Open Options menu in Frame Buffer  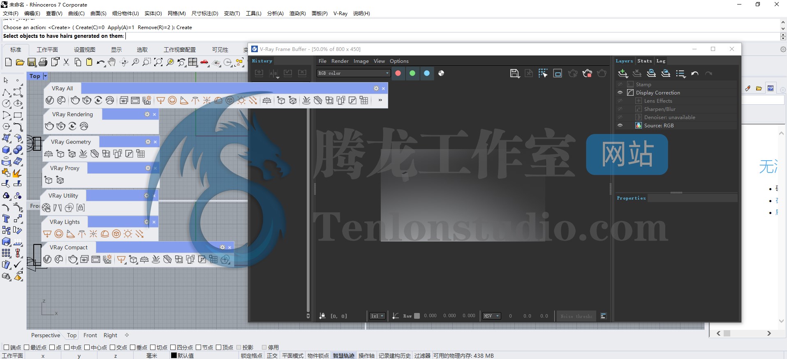tap(399, 61)
